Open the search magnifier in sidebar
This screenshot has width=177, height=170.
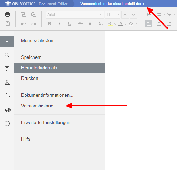7,55
